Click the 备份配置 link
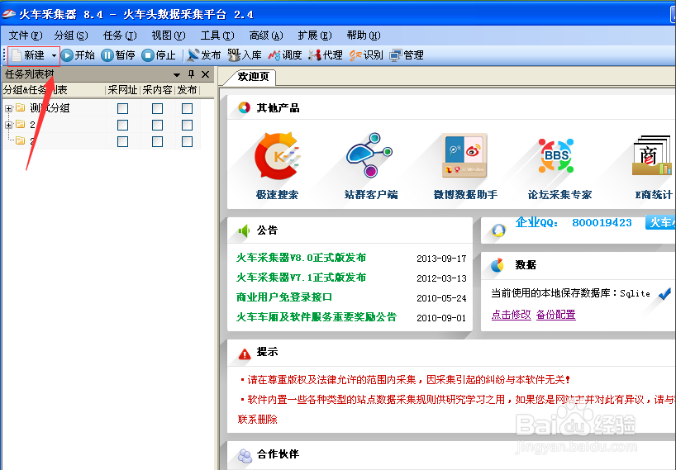The width and height of the screenshot is (676, 470). point(555,315)
